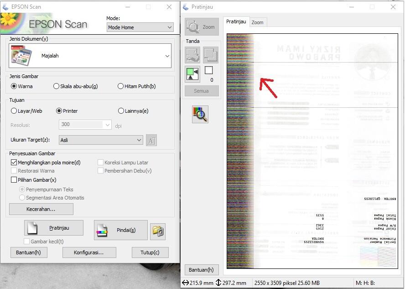
Task: Open Bantuan in EPSON Scan window
Action: [29, 252]
